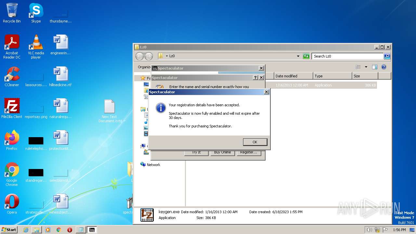416x234 pixels.
Task: Click the volume speaker tray icon
Action: coord(370,230)
